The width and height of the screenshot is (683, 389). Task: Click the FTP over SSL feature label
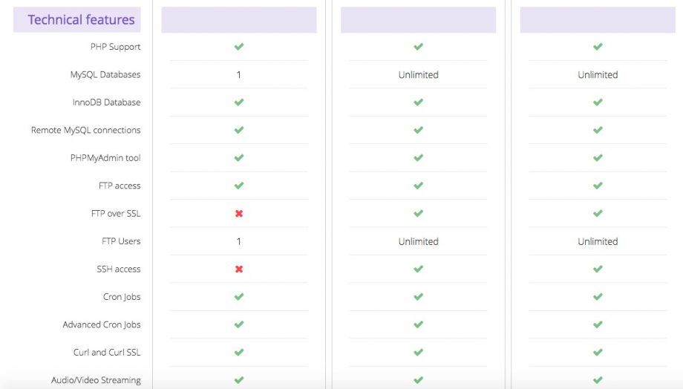116,214
